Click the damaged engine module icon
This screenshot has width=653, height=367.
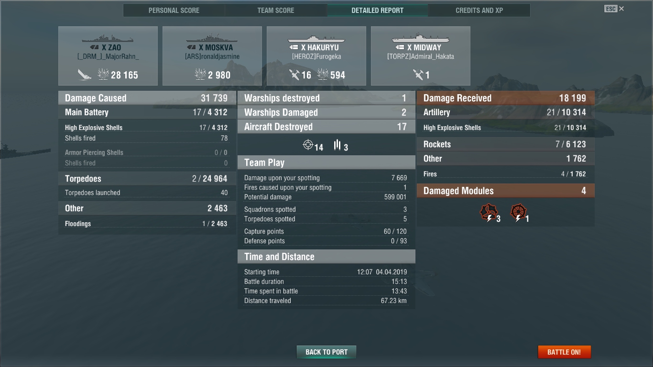coord(489,213)
